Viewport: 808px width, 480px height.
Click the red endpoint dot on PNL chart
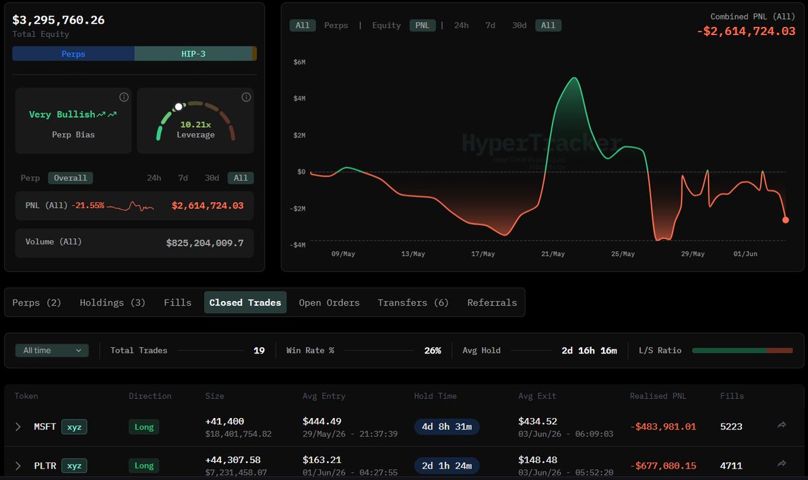tap(785, 220)
